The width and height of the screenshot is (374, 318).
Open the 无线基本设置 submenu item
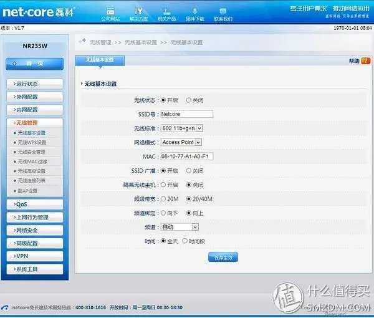pos(32,133)
